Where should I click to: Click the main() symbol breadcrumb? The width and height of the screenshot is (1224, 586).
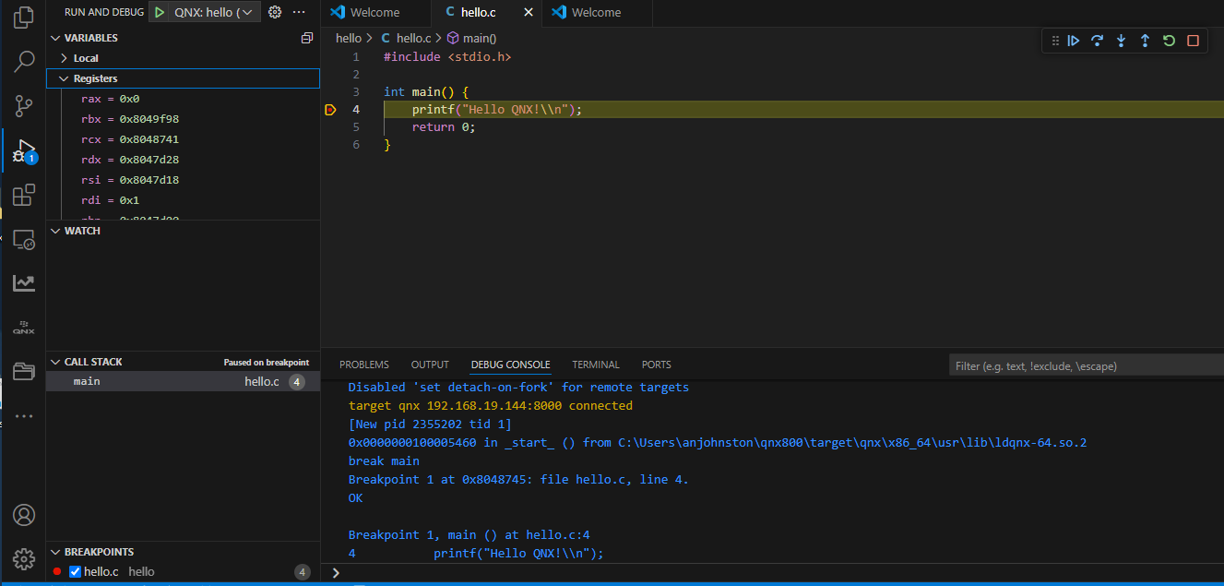pyautogui.click(x=471, y=38)
